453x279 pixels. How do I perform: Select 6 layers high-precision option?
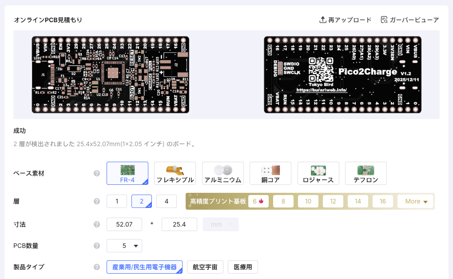[258, 201]
